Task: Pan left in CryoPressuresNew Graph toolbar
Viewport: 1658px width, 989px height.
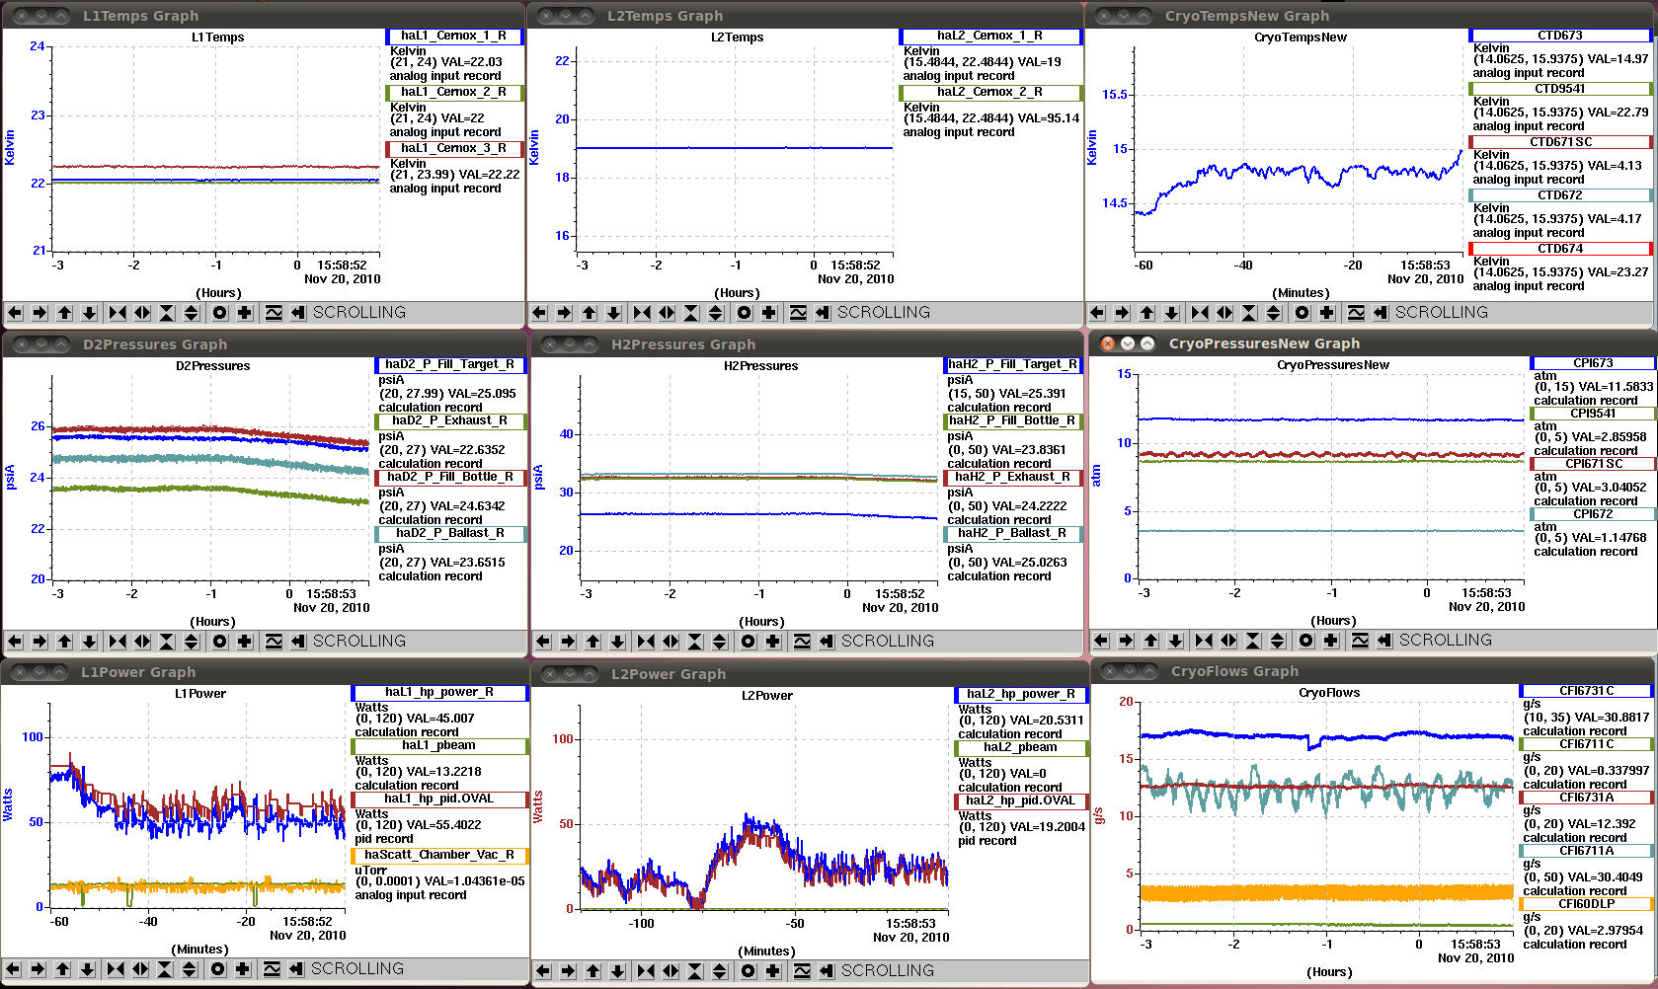Action: click(1101, 641)
